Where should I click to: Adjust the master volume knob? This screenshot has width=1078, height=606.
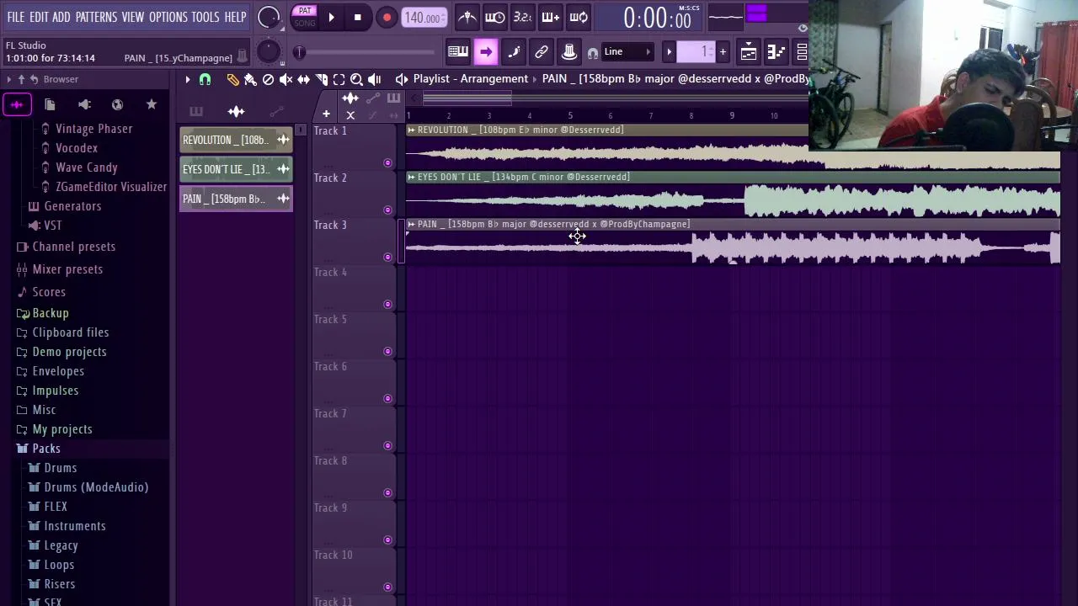click(269, 17)
